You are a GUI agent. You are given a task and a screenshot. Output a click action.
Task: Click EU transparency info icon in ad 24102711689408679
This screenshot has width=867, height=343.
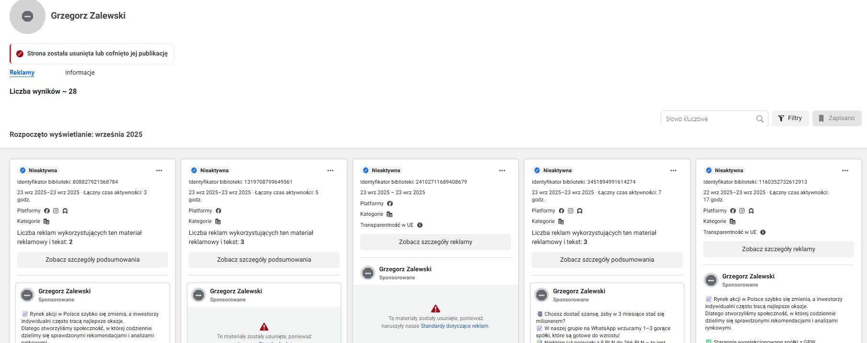click(x=420, y=225)
